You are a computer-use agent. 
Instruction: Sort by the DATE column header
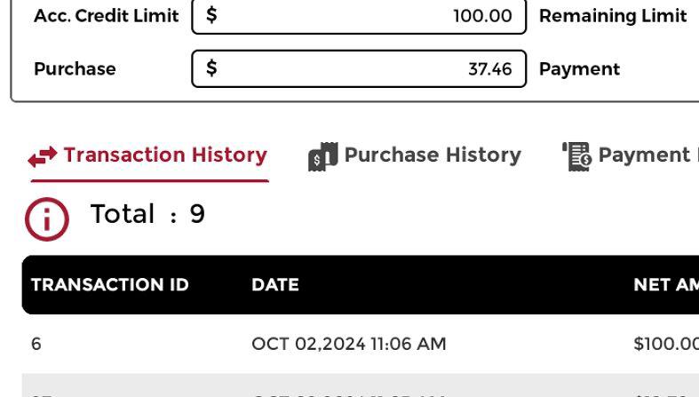pos(275,285)
